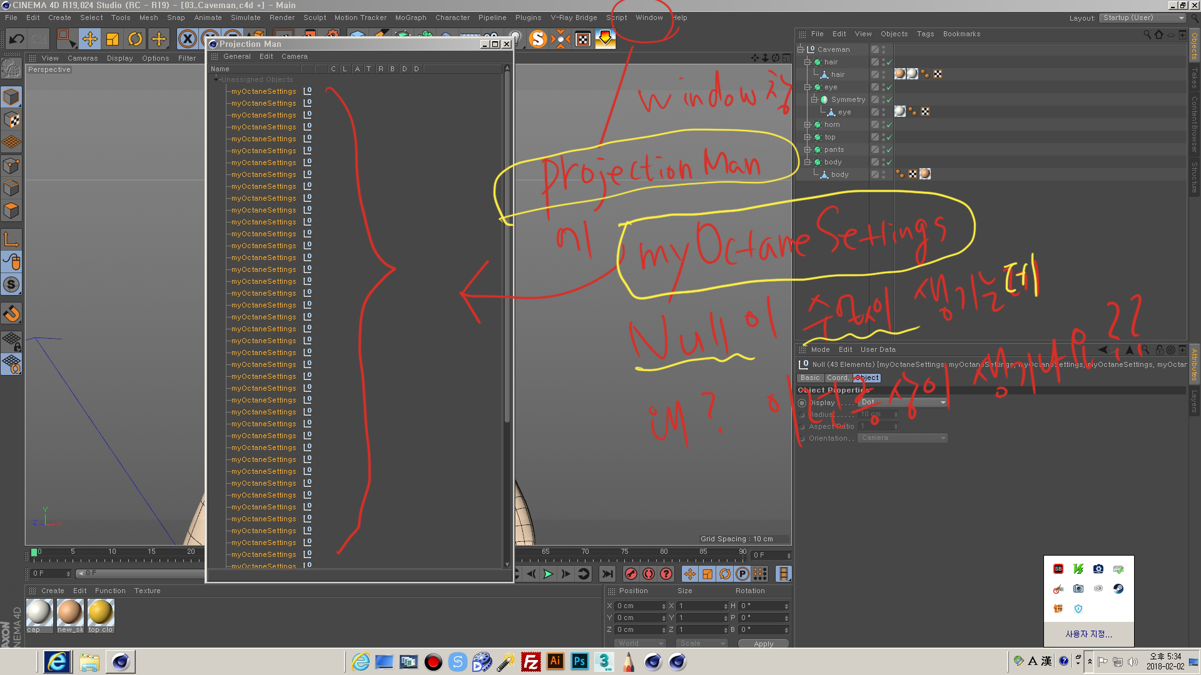The height and width of the screenshot is (675, 1201).
Task: Toggle green checkmark for horn group
Action: (889, 124)
